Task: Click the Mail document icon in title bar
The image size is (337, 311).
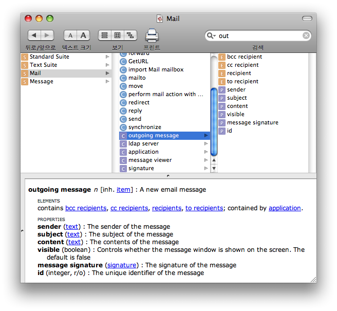Action: 160,19
